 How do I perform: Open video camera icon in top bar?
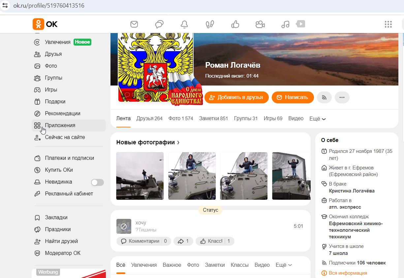coord(260,24)
